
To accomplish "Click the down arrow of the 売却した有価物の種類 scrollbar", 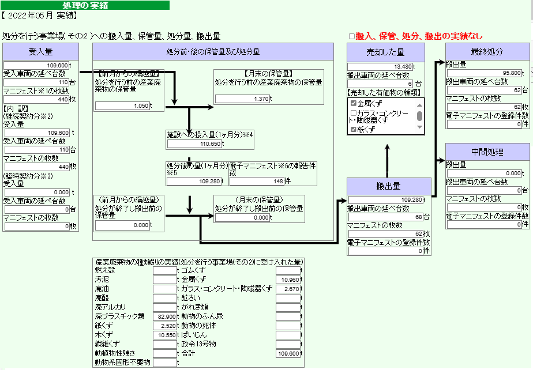I will click(x=419, y=127).
